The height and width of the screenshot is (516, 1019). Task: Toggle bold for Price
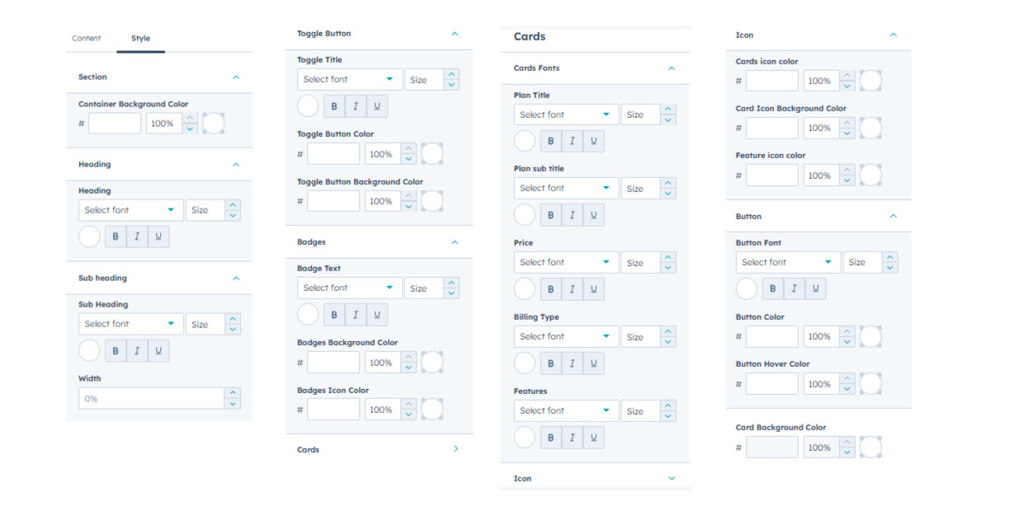click(551, 288)
